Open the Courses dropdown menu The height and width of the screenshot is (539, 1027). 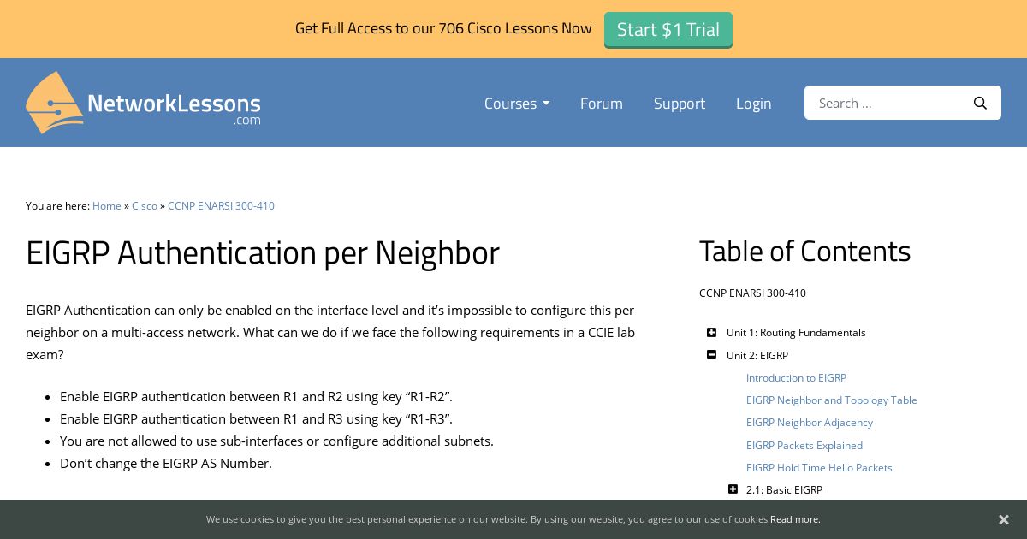(x=517, y=103)
